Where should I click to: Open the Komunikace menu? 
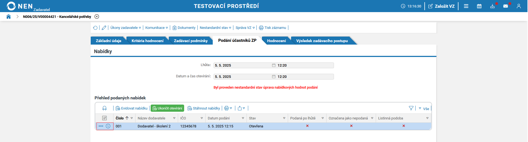pyautogui.click(x=156, y=28)
